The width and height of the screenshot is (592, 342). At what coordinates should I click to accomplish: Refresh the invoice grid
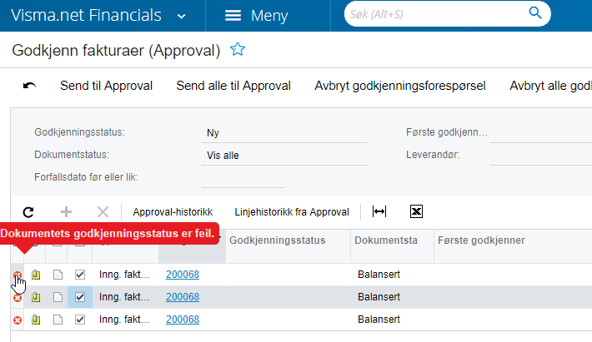(28, 212)
